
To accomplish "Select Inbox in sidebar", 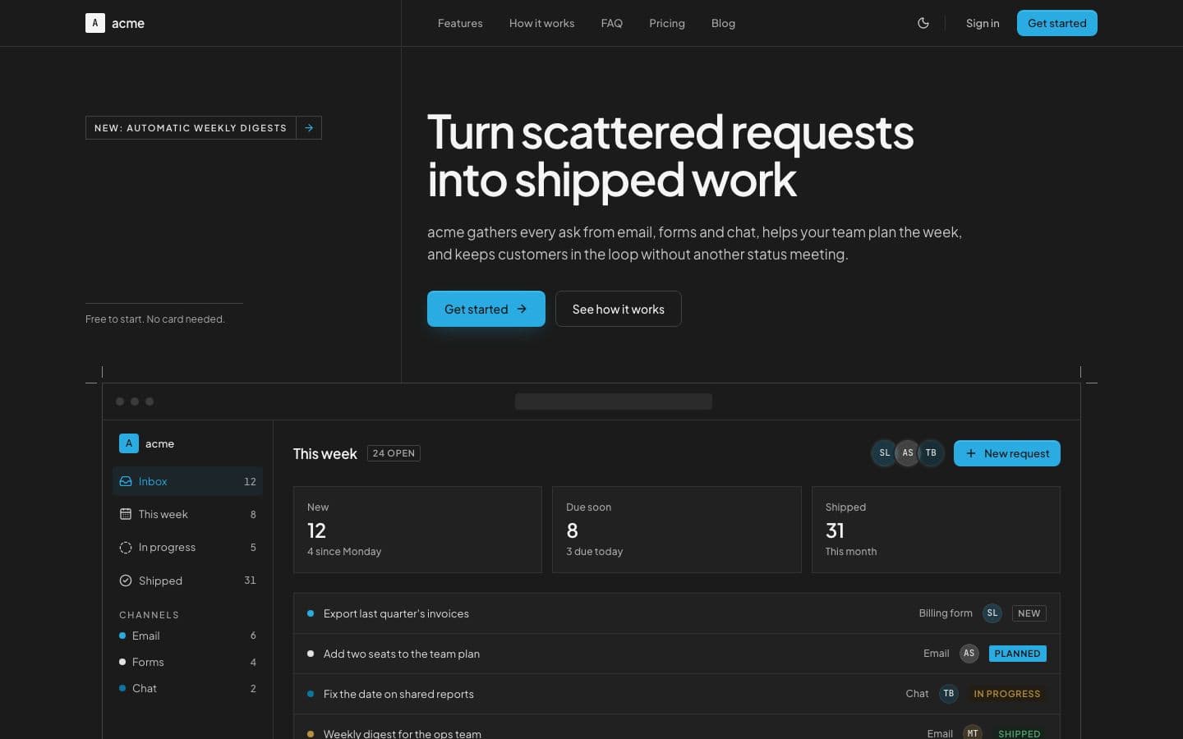I will point(187,481).
